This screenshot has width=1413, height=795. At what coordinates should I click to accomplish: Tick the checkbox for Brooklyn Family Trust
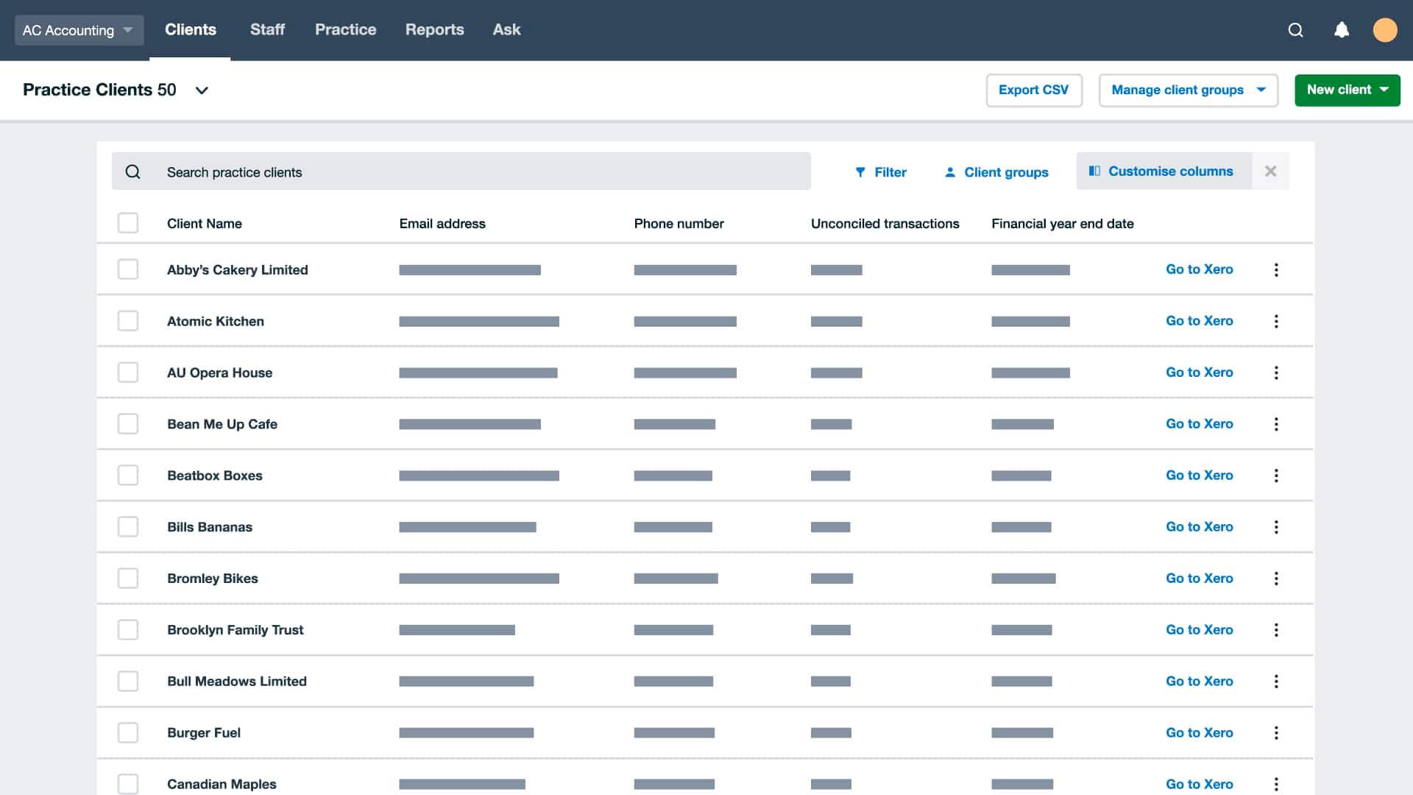point(128,629)
